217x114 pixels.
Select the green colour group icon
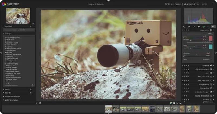tap(203, 27)
